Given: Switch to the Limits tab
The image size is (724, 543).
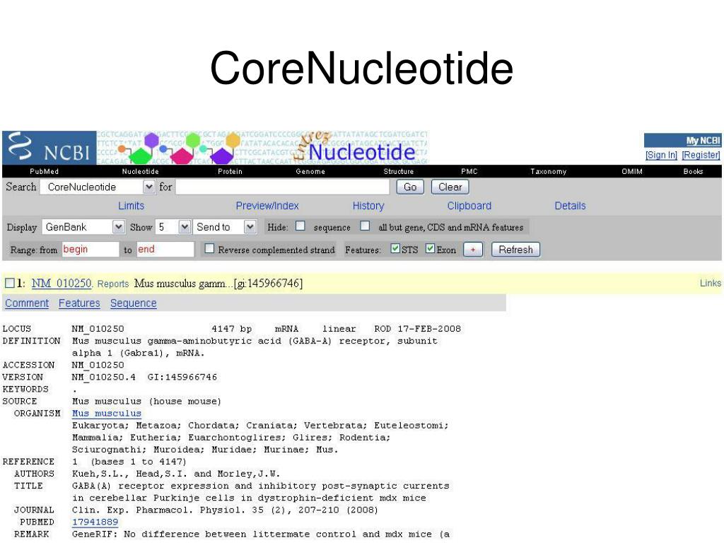Looking at the screenshot, I should coord(131,206).
